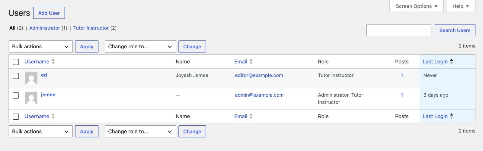Image resolution: width=483 pixels, height=151 pixels.
Task: Click sort arrows beside bottom Username header
Action: tap(53, 116)
